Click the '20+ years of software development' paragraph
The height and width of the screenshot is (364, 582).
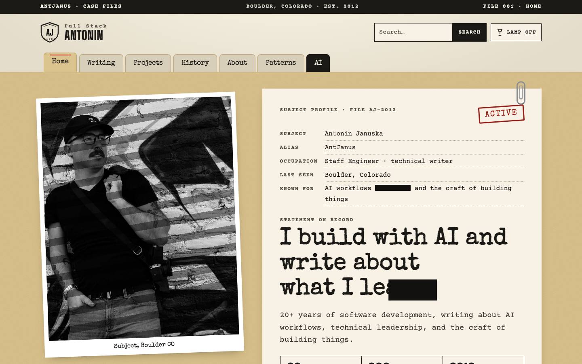397,327
